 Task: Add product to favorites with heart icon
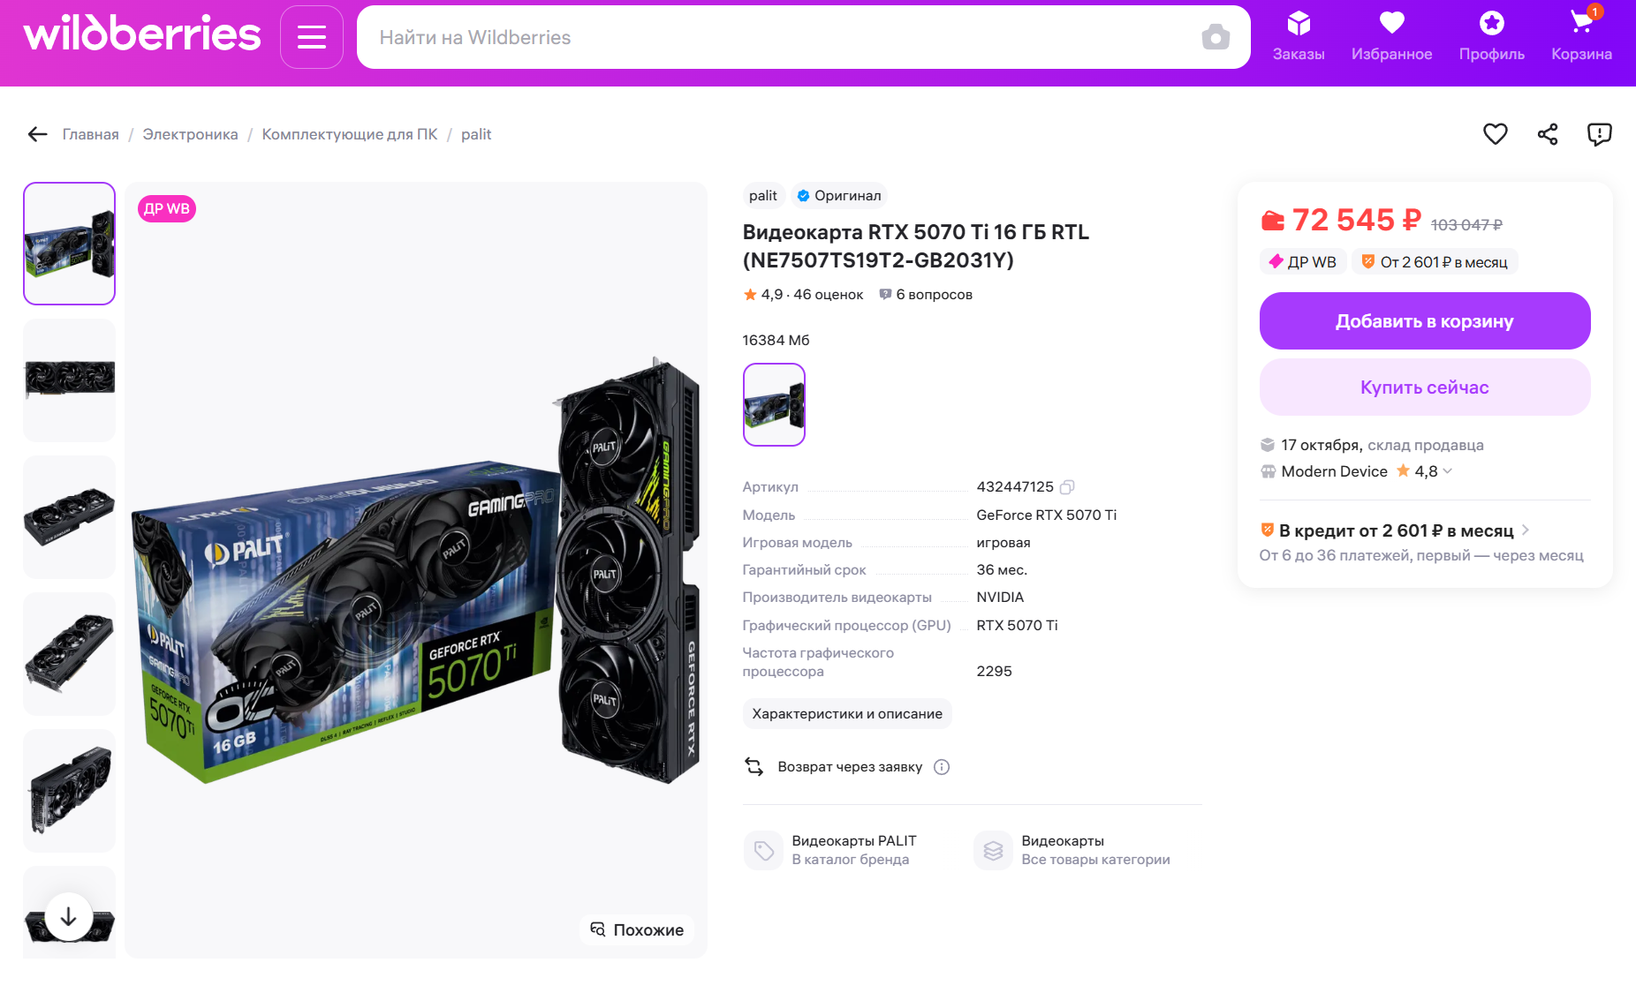click(x=1495, y=134)
